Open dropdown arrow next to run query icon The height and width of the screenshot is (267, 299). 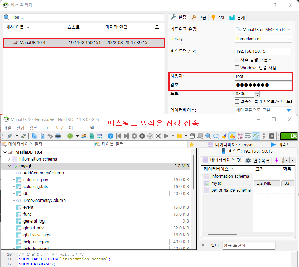point(173,136)
